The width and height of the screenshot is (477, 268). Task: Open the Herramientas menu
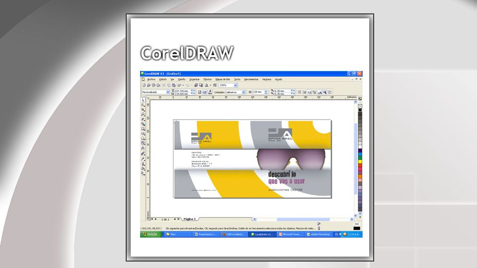click(251, 79)
